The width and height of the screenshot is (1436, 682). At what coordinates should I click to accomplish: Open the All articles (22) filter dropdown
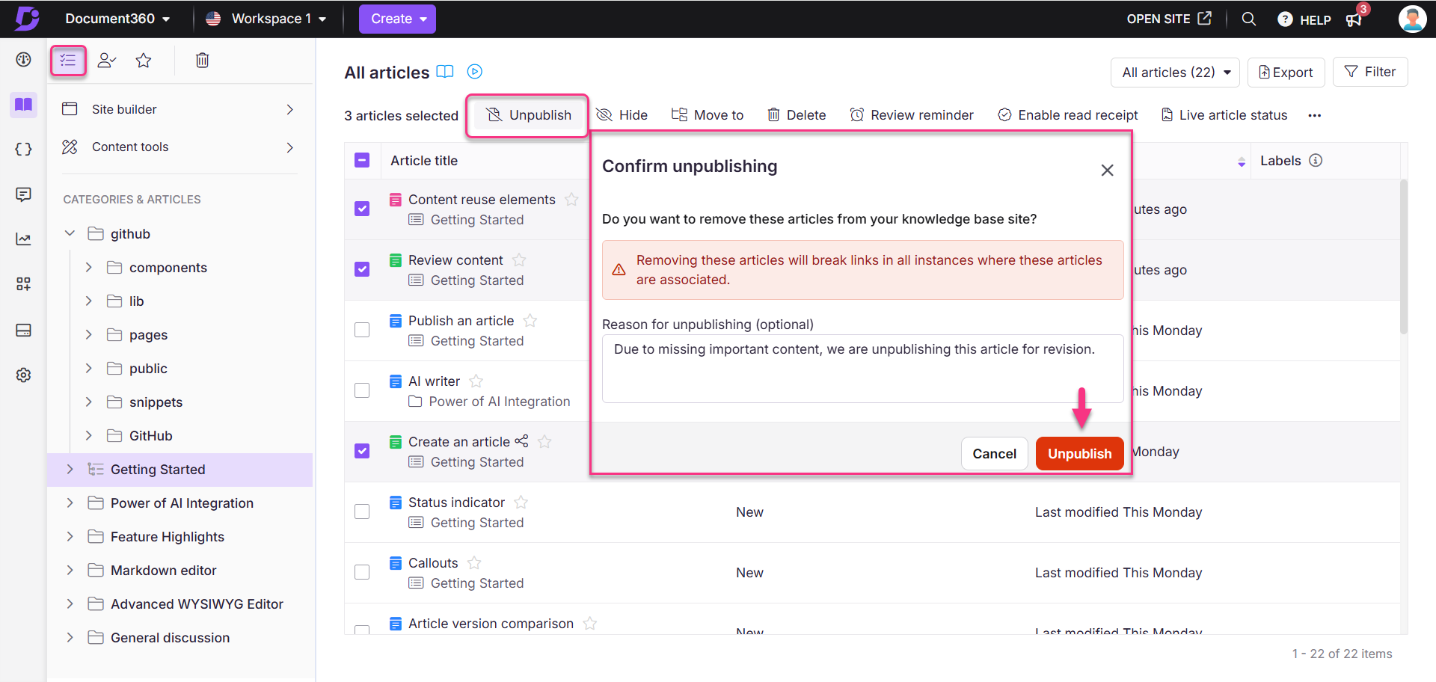(x=1175, y=73)
